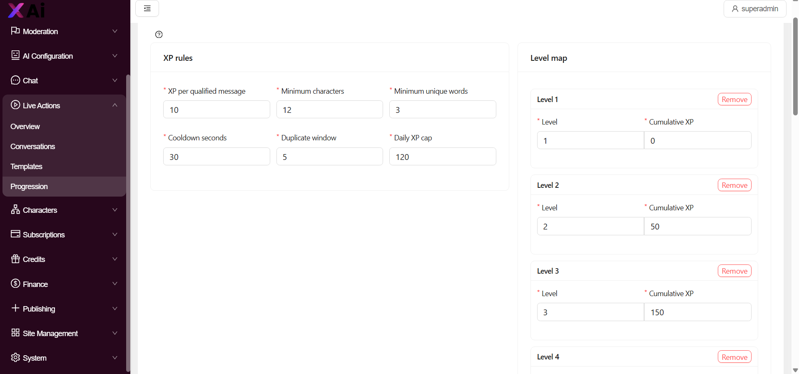799x374 pixels.
Task: Expand the Characters chevron
Action: tap(115, 210)
